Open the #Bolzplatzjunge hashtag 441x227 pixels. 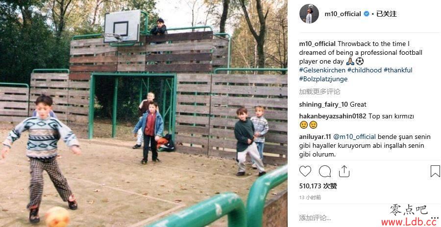pyautogui.click(x=323, y=79)
